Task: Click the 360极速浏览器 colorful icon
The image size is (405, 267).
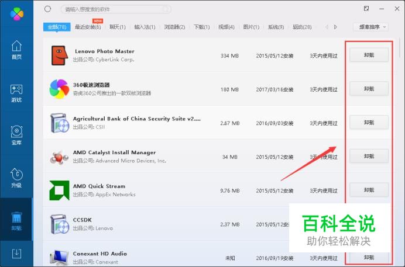Action: tap(59, 89)
